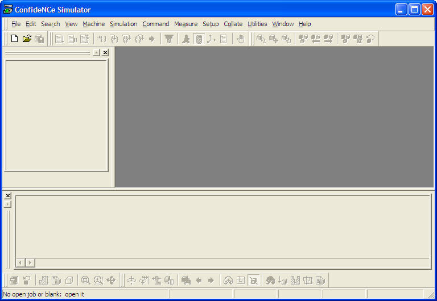Screen dimensions: 437x301
Task: Open the Collate menu
Action: (x=233, y=24)
